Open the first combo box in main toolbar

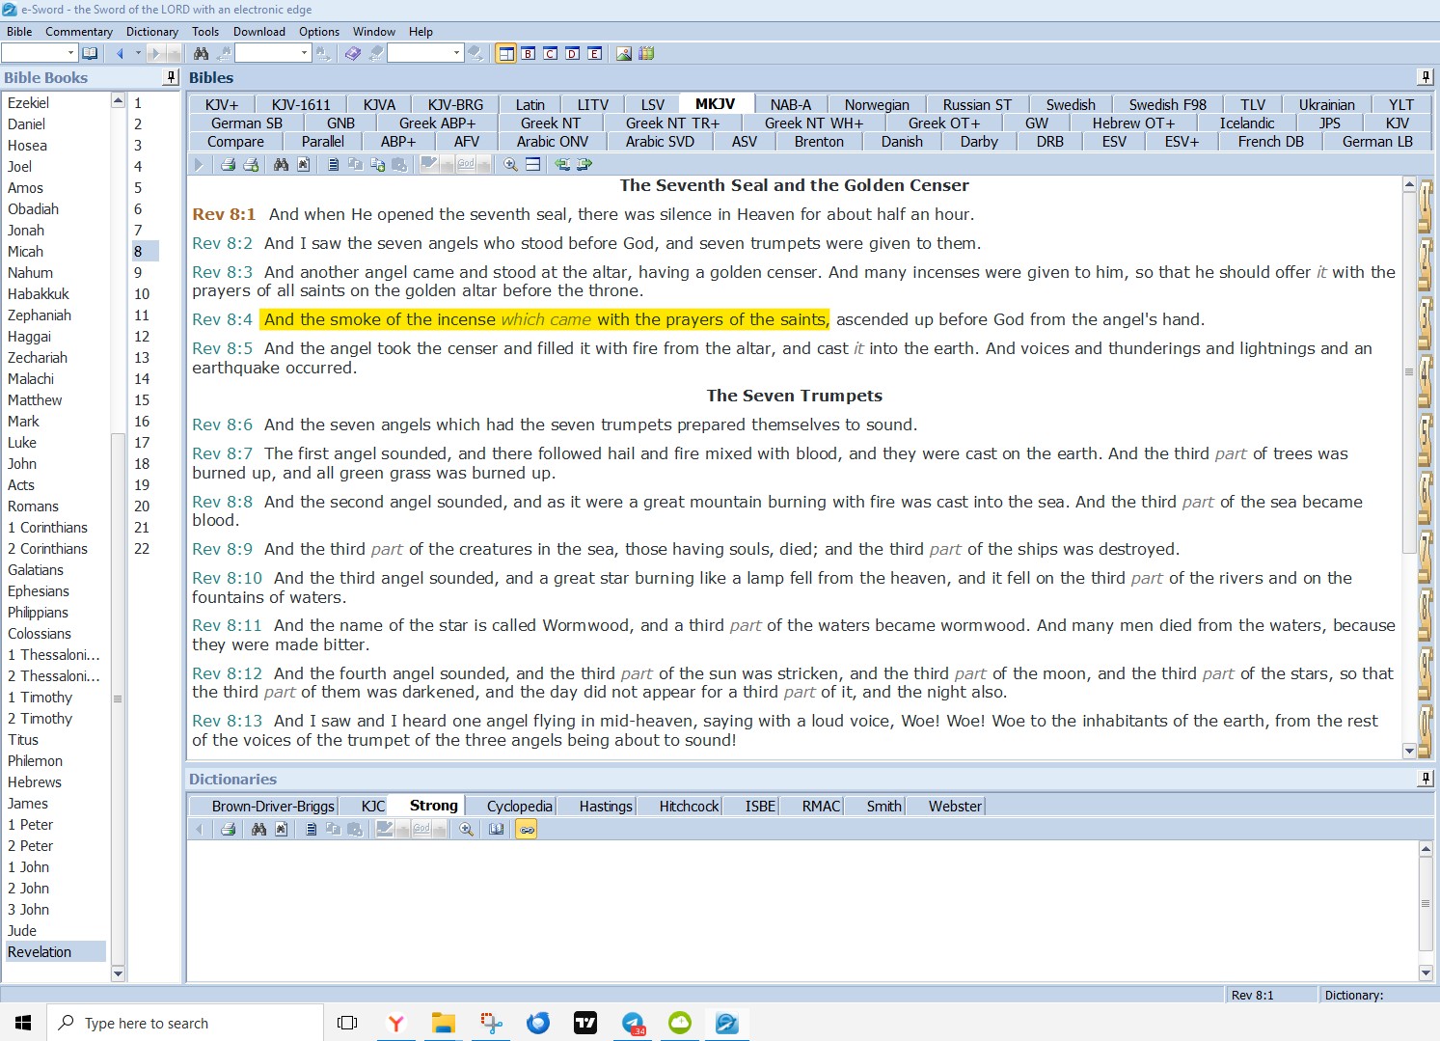[x=40, y=53]
